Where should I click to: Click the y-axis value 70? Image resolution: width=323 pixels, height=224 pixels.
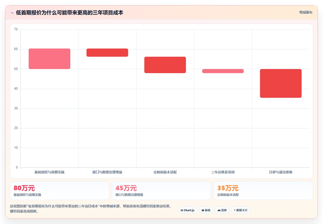click(16, 29)
